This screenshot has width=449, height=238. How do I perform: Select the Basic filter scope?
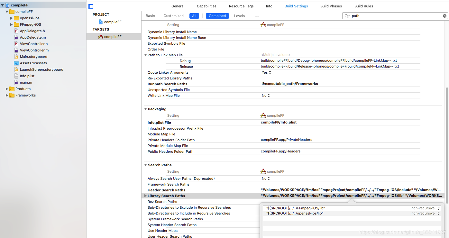point(150,16)
